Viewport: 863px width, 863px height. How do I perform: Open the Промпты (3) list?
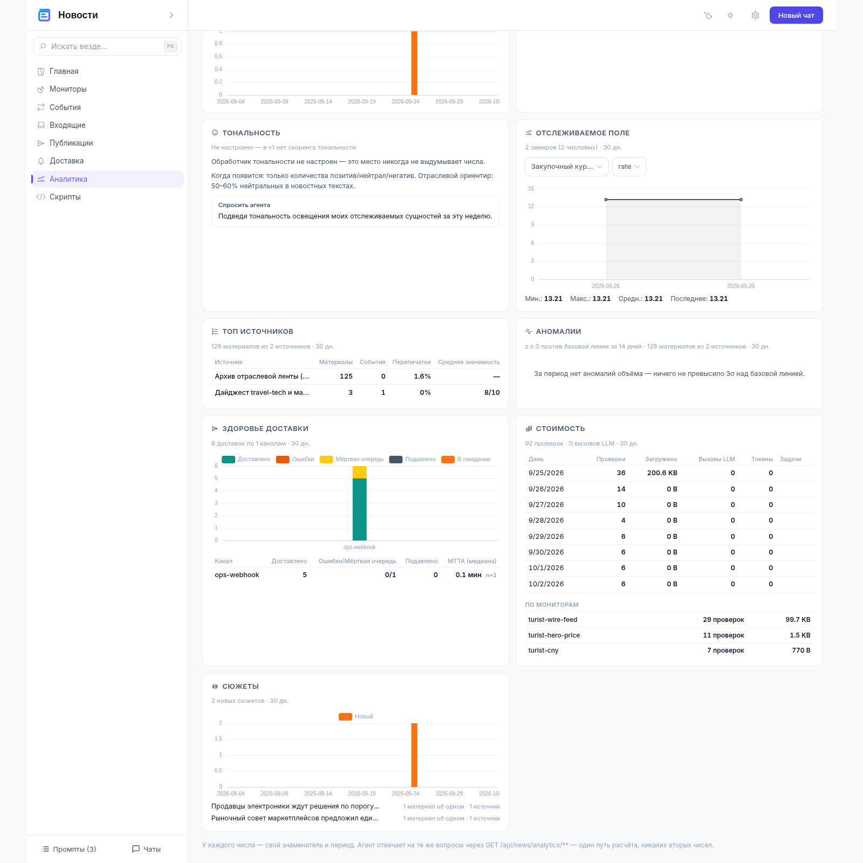click(69, 849)
